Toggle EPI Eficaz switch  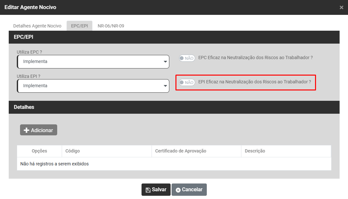click(x=187, y=82)
